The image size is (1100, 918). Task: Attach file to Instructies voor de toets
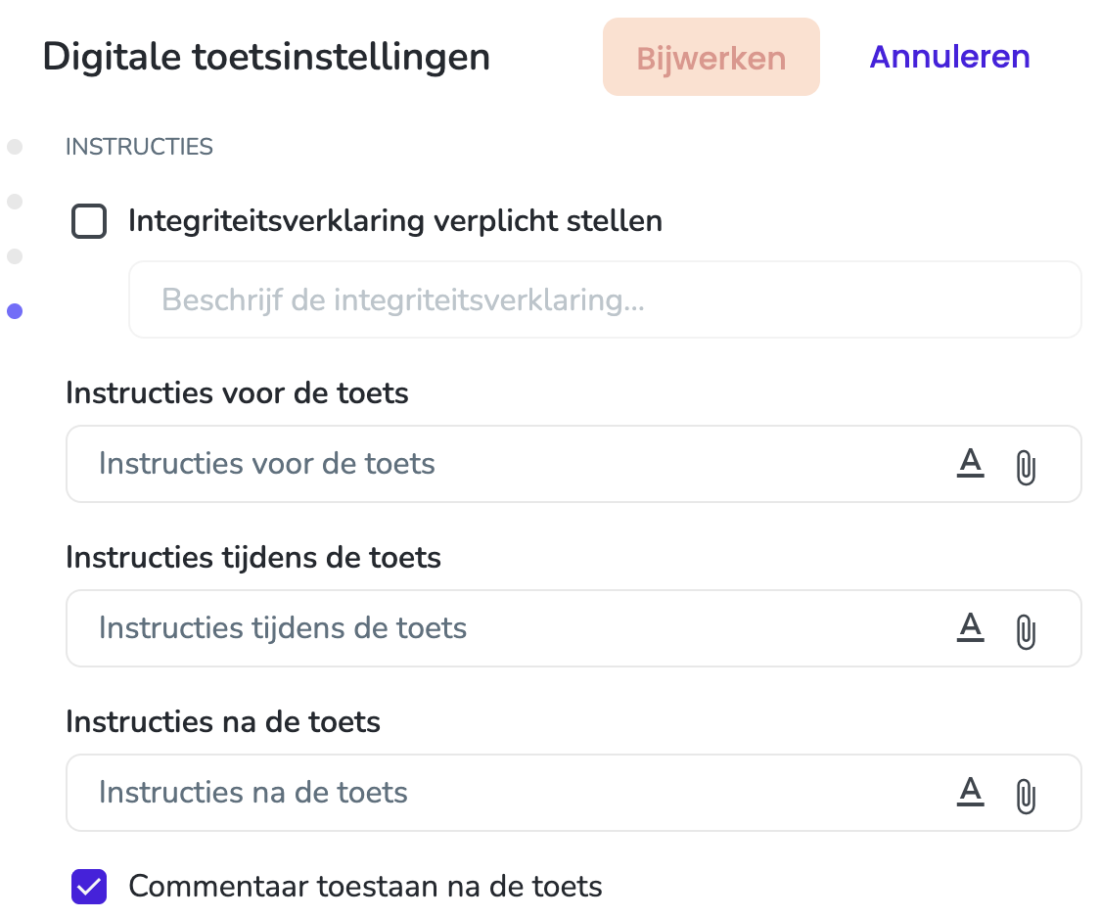1026,467
